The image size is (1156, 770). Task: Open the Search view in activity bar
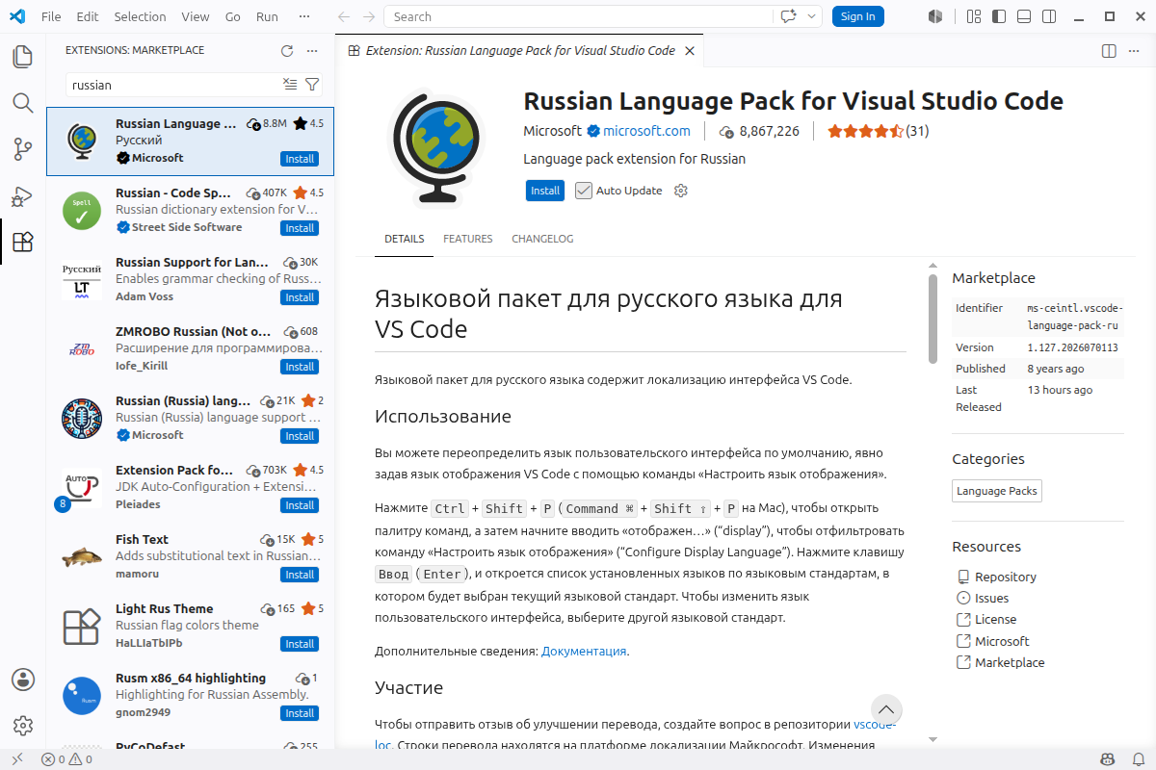(23, 103)
